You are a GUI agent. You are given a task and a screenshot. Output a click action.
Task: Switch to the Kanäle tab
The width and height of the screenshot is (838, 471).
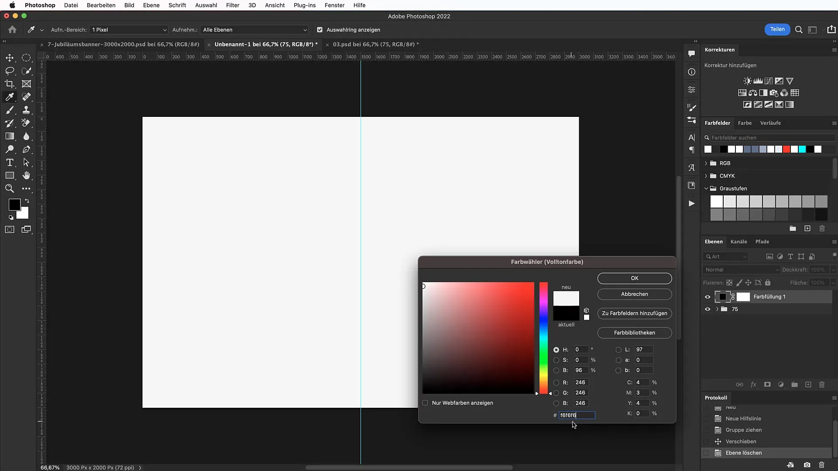739,242
